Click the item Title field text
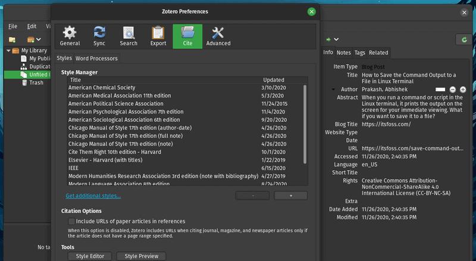Screen dimensions: 476x261 point(409,78)
